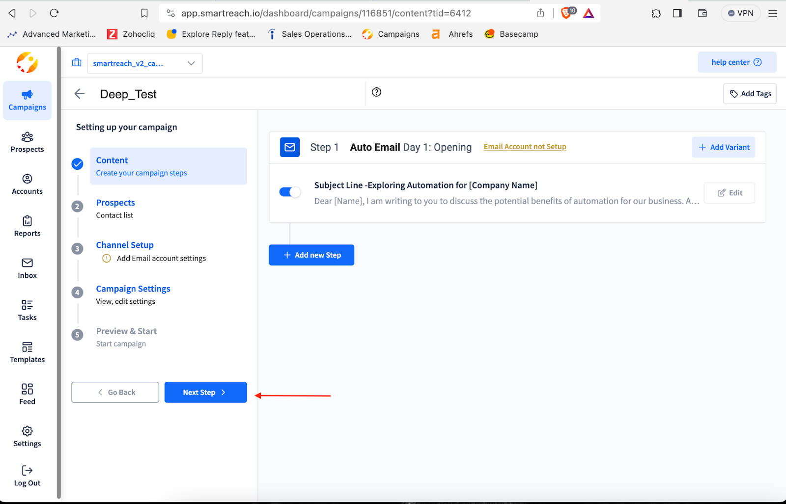Click the Go Back button
The image size is (786, 504).
click(x=115, y=392)
